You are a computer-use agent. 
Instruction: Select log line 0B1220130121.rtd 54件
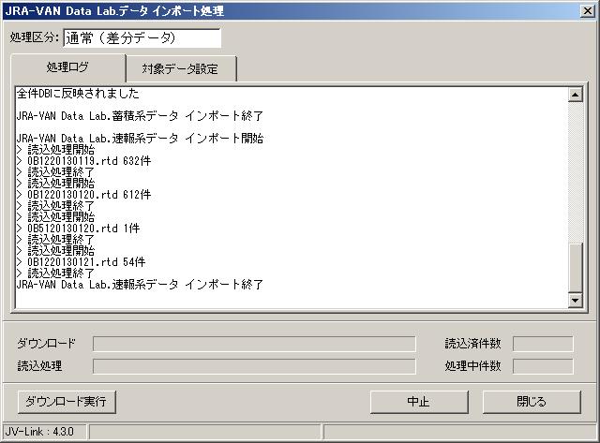coord(82,262)
